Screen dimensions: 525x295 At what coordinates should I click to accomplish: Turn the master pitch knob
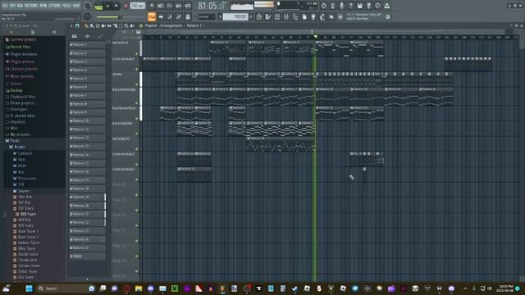coord(87,16)
